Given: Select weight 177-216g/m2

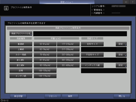Looking at the screenshot, I should pos(68,44).
